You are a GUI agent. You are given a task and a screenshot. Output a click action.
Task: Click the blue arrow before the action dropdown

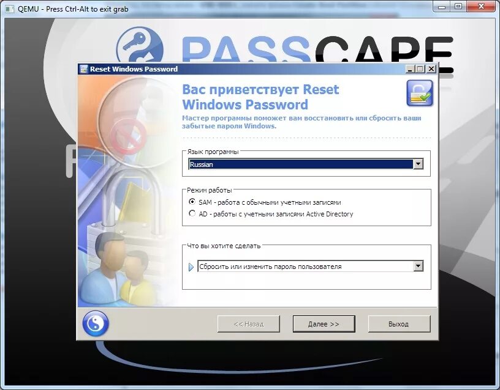(191, 267)
